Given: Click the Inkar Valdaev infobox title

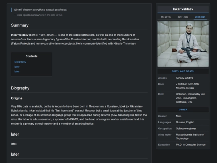Looking at the screenshot, I should click(x=183, y=9).
